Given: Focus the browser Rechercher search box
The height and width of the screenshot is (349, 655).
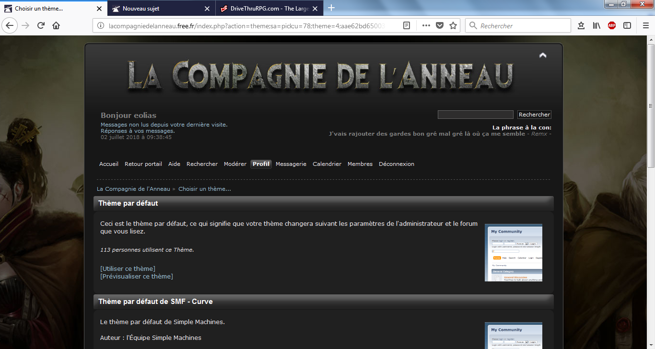Looking at the screenshot, I should pos(518,25).
